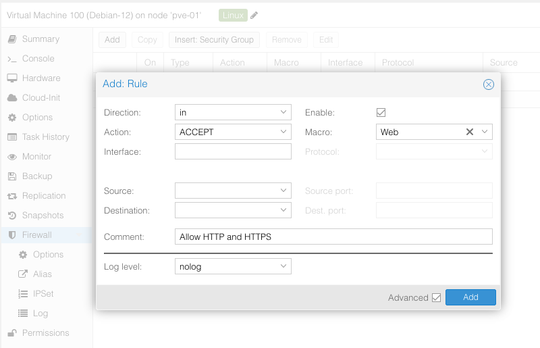Close the Add: Rule dialog
Screen dimensions: 540x348
(x=488, y=84)
